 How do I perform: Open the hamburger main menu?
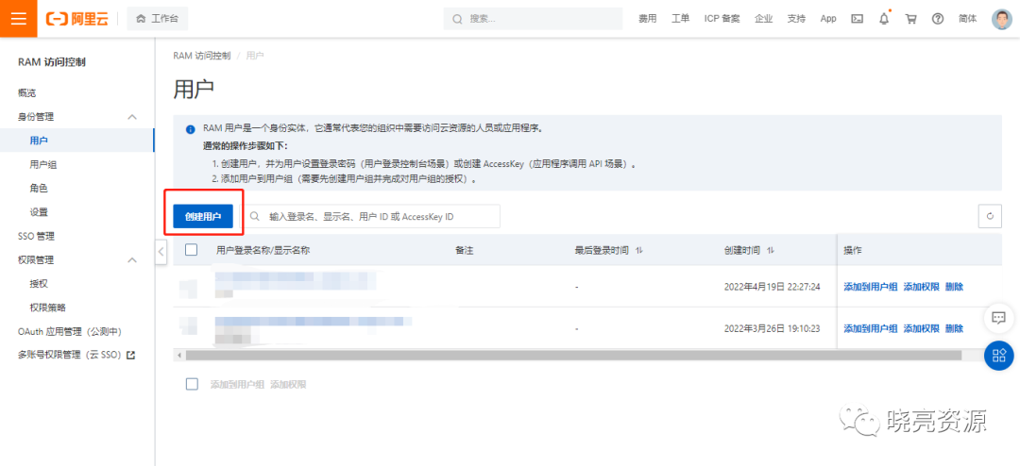pos(18,18)
